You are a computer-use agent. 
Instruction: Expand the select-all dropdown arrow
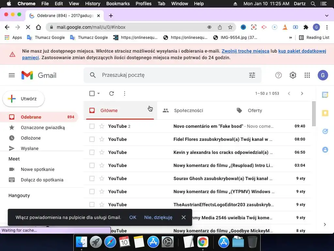pos(99,93)
